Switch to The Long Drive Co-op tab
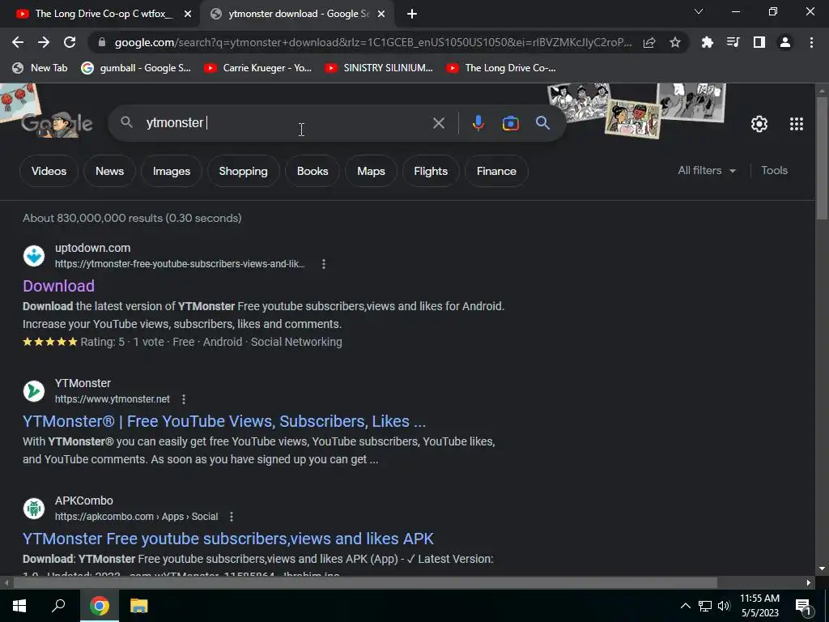The image size is (829, 622). (103, 14)
